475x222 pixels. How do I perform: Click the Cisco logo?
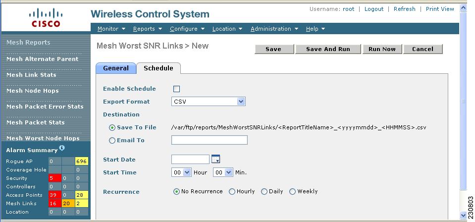pos(46,17)
